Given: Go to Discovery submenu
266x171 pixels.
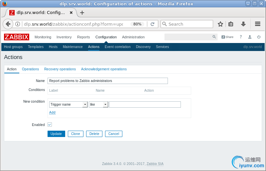Looking at the screenshot, I should pos(143,47).
